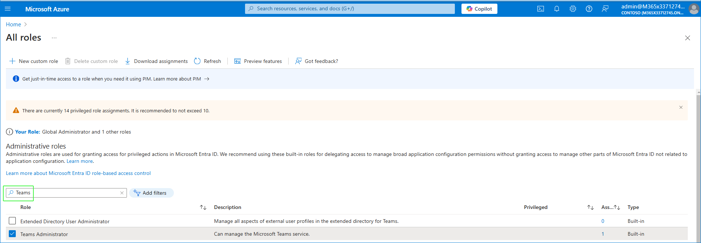Click Add filters
Screen dimensions: 701x243
[x=151, y=193]
